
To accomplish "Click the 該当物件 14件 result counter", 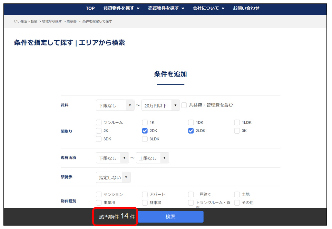I will click(116, 217).
